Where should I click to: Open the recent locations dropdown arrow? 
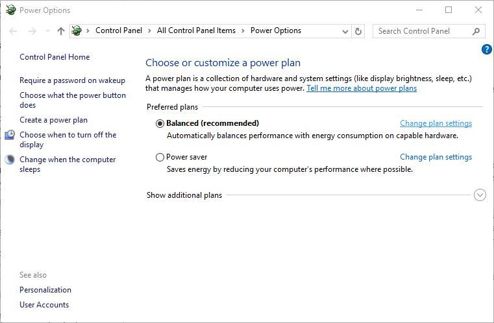47,31
